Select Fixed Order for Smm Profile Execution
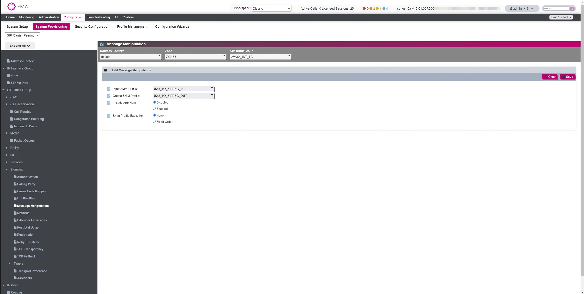Image resolution: width=584 pixels, height=294 pixels. [154, 121]
